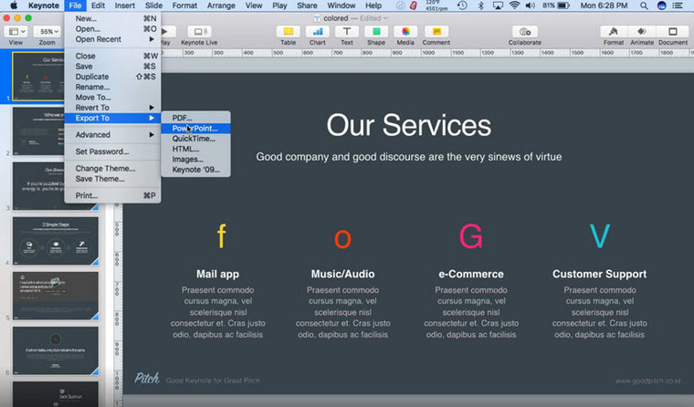Click the Siri icon in menu bar
694x407 pixels.
click(x=662, y=5)
